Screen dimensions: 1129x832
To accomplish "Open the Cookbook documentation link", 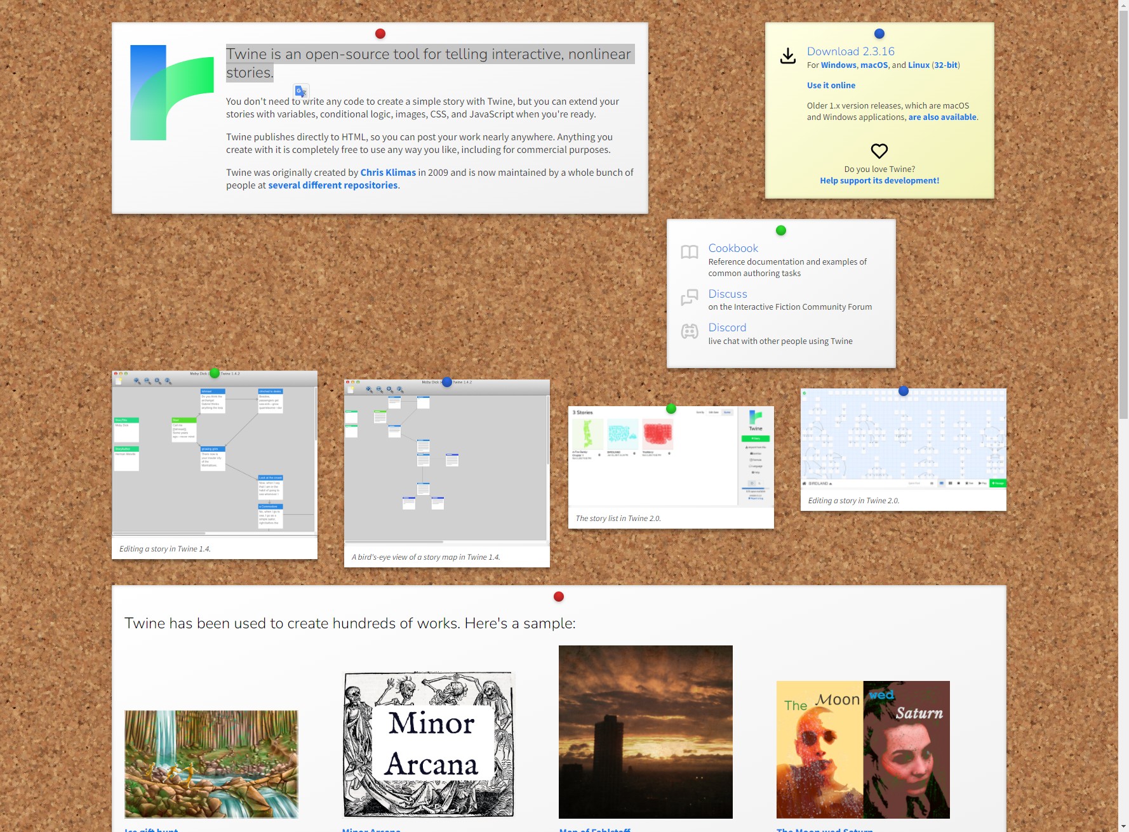I will [x=733, y=248].
